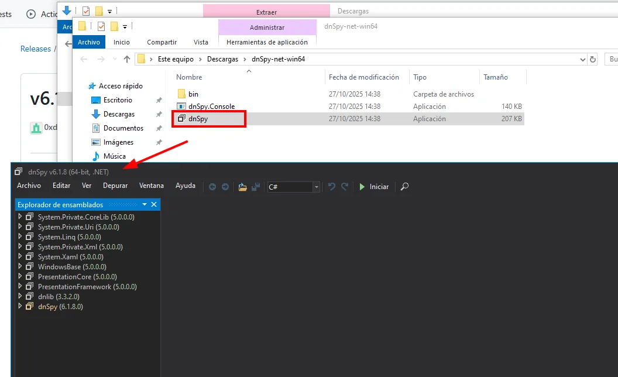Open the Archivo menu in dnSpy
Viewport: 618px width, 377px height.
point(29,186)
